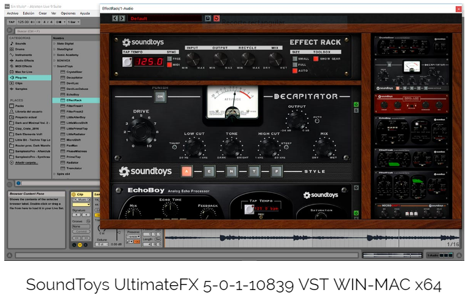Expand the SONiVOX folder
Screen dimensions: 468x301
pos(54,60)
